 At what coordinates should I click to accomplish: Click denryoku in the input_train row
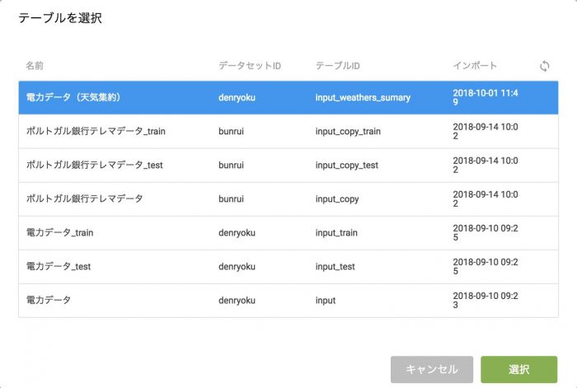click(237, 232)
